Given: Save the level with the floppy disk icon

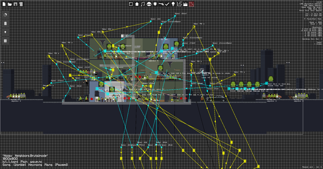Looking at the screenshot, I should (x=15, y=4).
